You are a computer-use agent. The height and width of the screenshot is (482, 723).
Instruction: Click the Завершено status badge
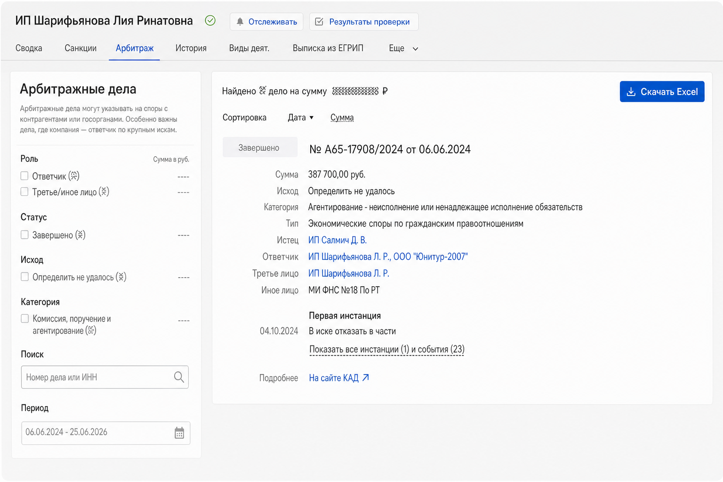(x=260, y=147)
